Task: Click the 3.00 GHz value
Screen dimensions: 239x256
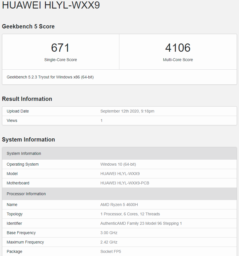Action: coord(109,233)
